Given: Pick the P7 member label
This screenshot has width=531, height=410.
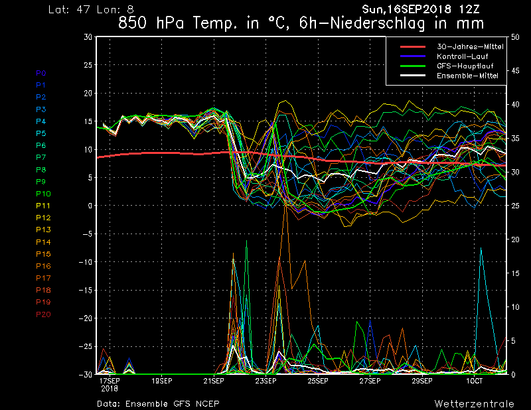Looking at the screenshot, I should click(x=41, y=157).
